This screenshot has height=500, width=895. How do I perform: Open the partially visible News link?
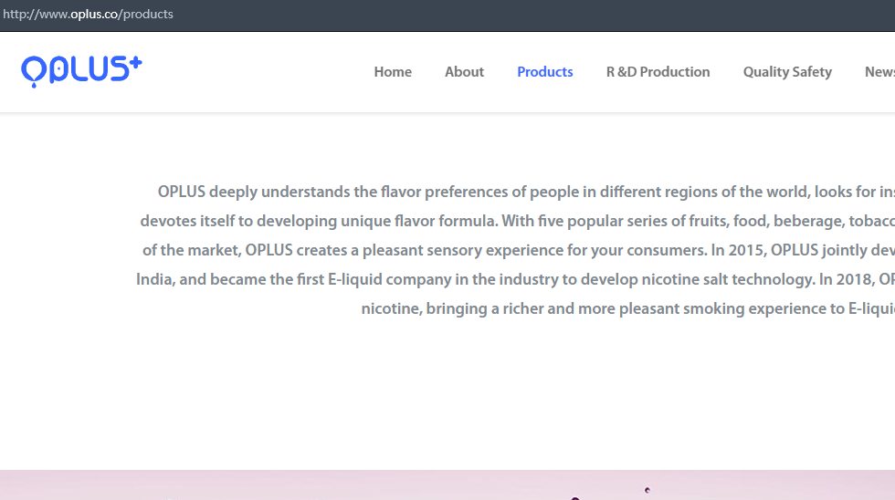879,72
